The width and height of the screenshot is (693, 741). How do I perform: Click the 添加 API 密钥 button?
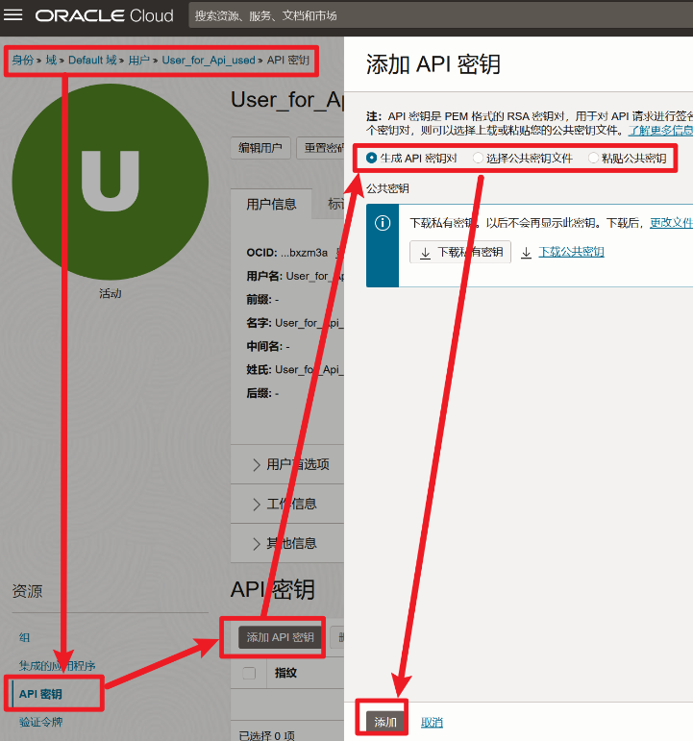[280, 637]
